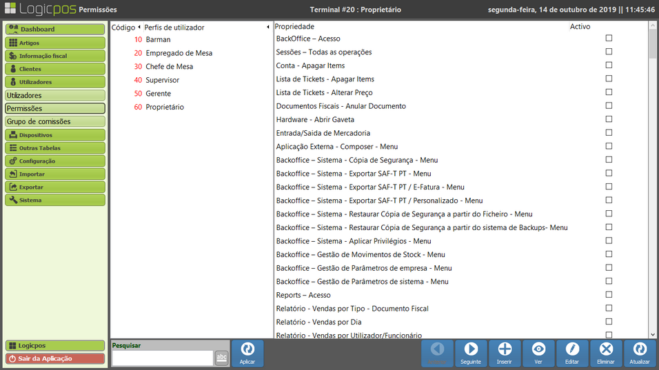Screen dimensions: 659x370
Task: Click the Aplicar search filter button
Action: pyautogui.click(x=247, y=353)
